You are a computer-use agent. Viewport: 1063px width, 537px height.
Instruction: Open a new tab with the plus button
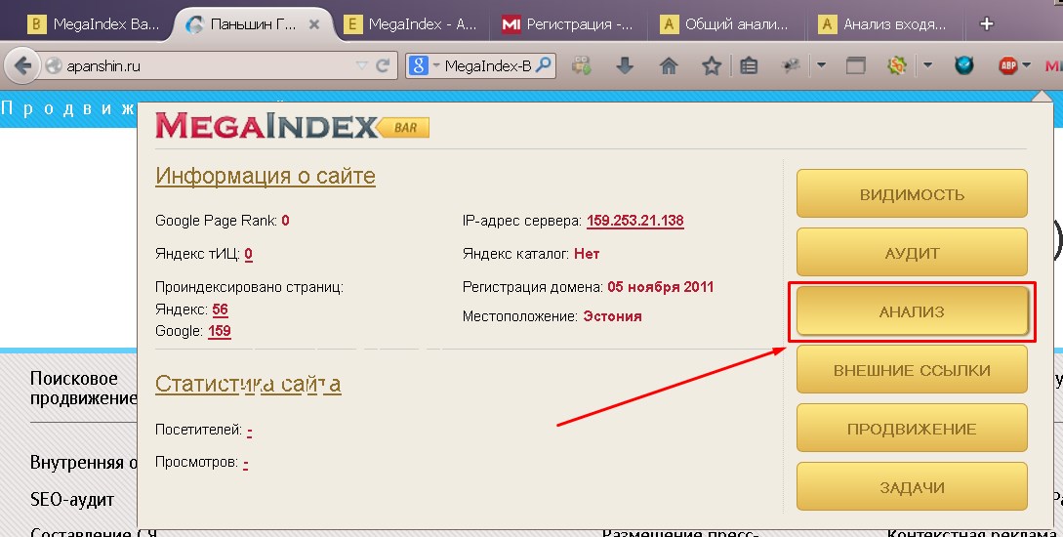point(987,24)
